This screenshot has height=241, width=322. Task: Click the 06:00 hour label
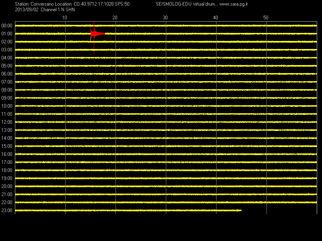click(7, 74)
